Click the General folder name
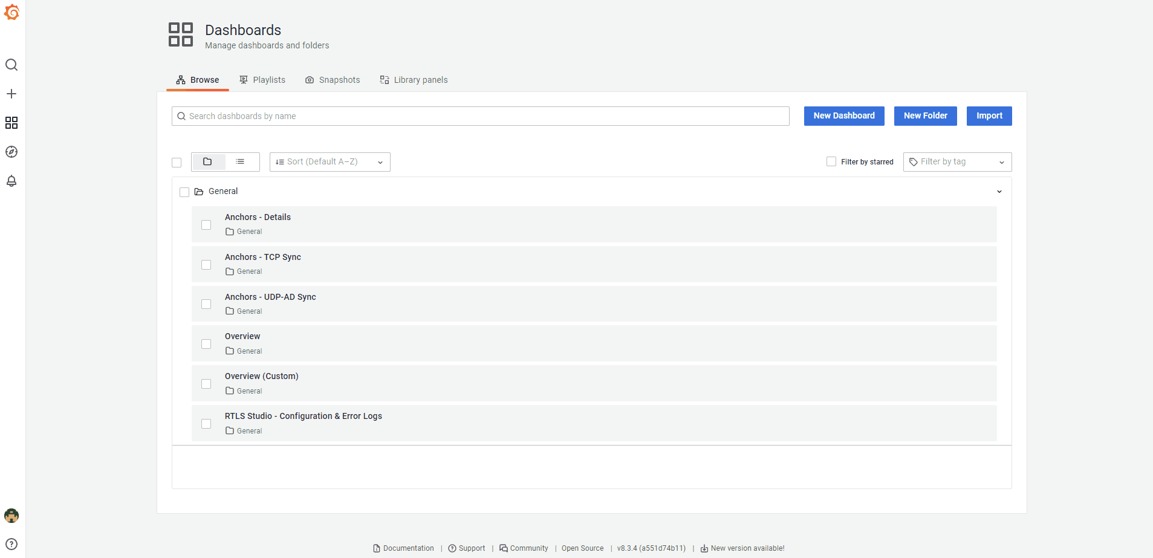1153x558 pixels. coord(223,191)
